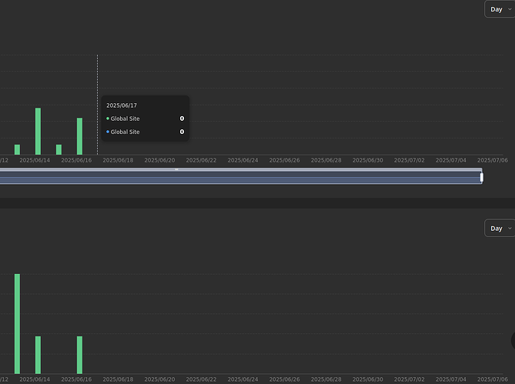
Task: Click the 2025/06/20 axis label in the lower chart
Action: pyautogui.click(x=159, y=379)
